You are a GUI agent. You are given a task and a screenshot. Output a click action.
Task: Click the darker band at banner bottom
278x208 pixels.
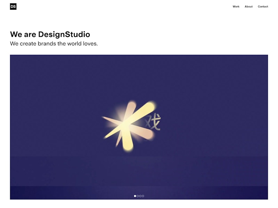click(x=139, y=193)
